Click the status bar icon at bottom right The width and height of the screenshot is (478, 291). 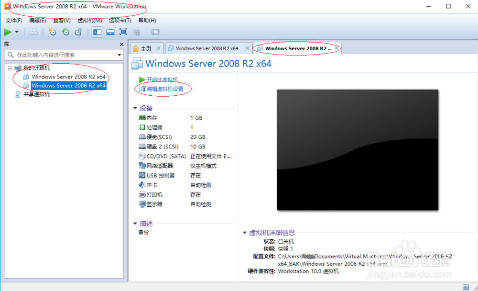tap(466, 287)
